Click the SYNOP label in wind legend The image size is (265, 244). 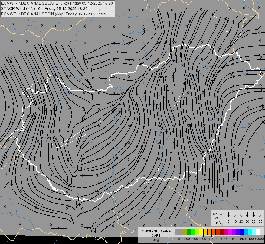point(218,214)
